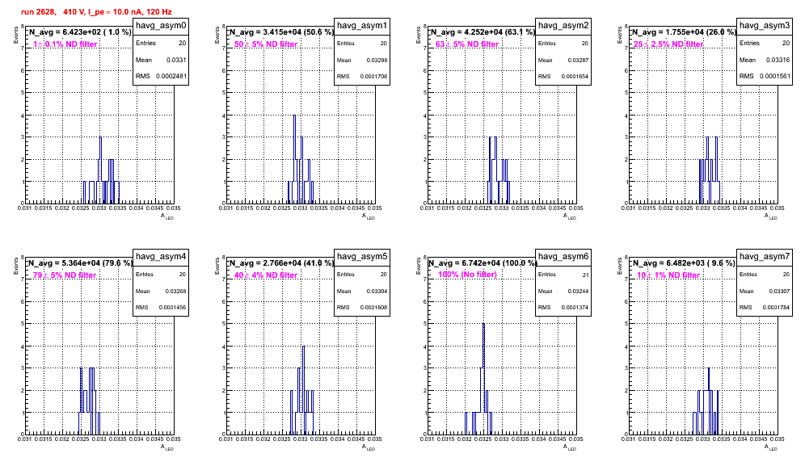Click the A_LED axis title under havg_asym0 plot
Screen dimensions: 805x462
coord(167,216)
